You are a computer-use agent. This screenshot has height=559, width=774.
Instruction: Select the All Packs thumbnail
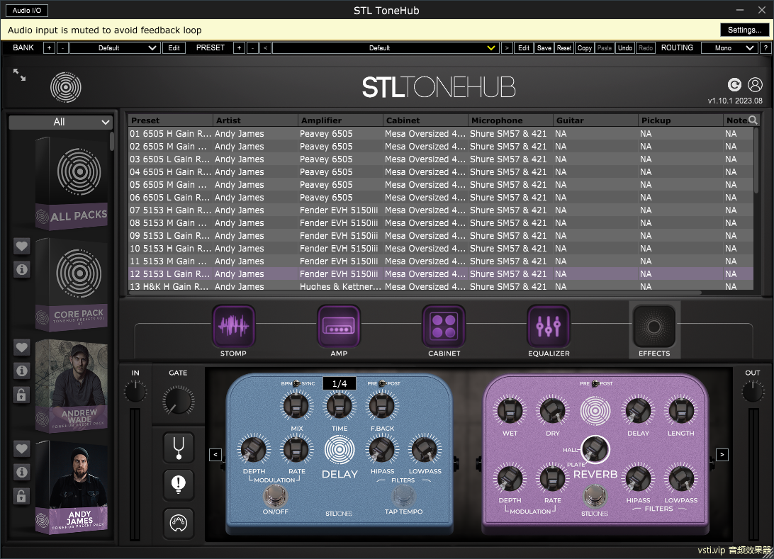[x=72, y=183]
